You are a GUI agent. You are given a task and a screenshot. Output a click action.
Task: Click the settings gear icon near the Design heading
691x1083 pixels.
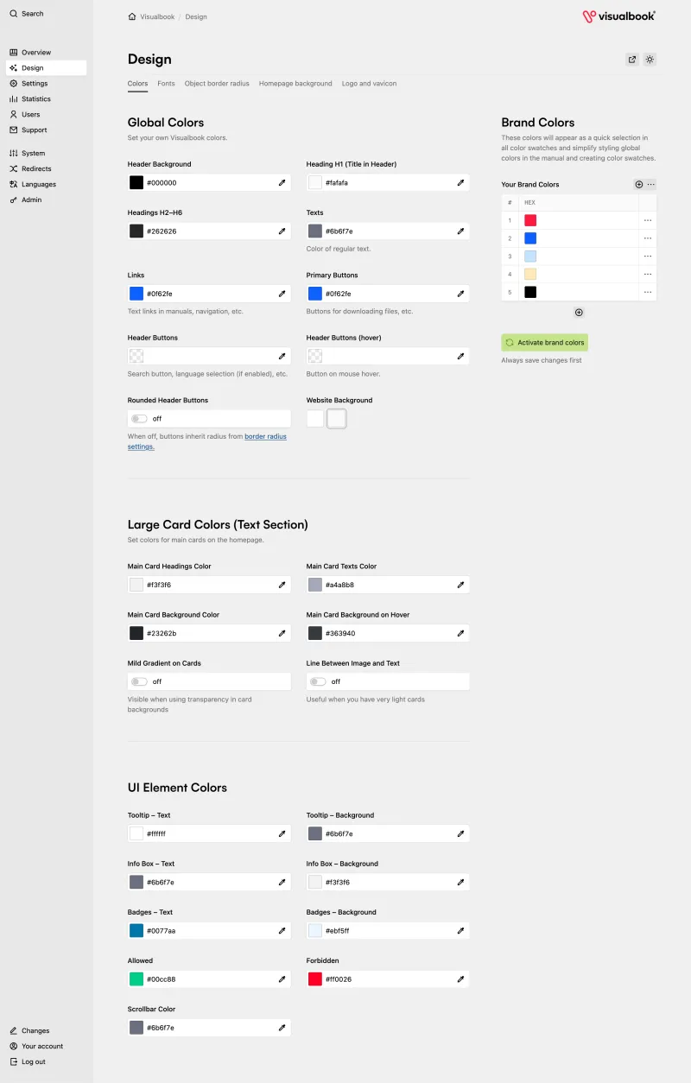pos(650,59)
